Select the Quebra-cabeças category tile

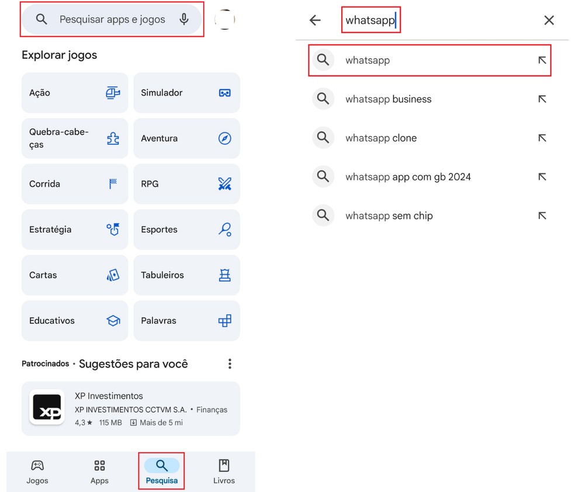75,138
